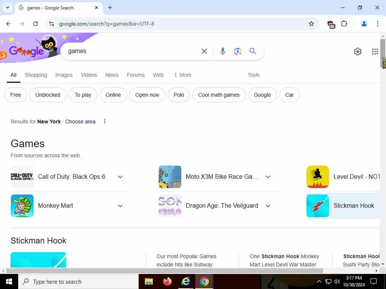The height and width of the screenshot is (289, 386).
Task: Open site information icon in address bar
Action: (51, 24)
